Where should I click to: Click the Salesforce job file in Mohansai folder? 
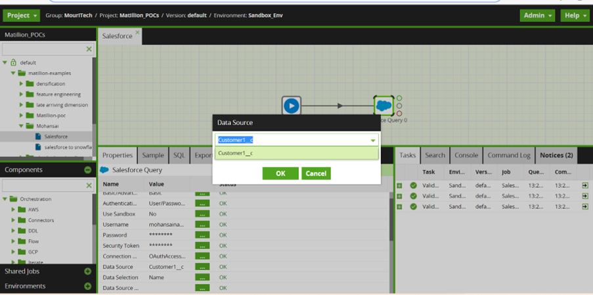click(56, 137)
